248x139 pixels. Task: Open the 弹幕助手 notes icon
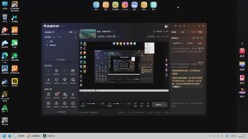click(x=194, y=38)
